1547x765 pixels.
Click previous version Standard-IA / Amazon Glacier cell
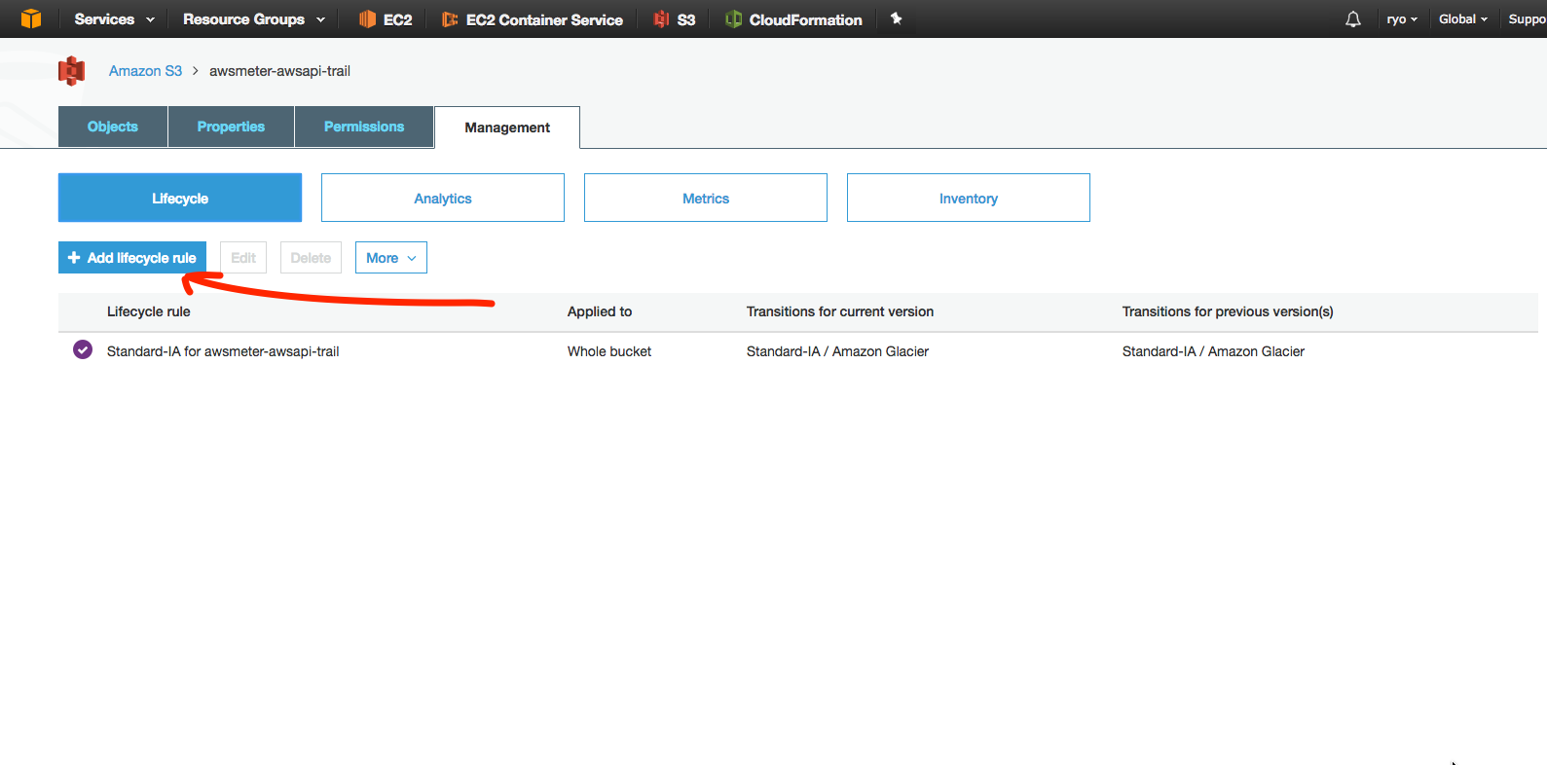[1213, 351]
